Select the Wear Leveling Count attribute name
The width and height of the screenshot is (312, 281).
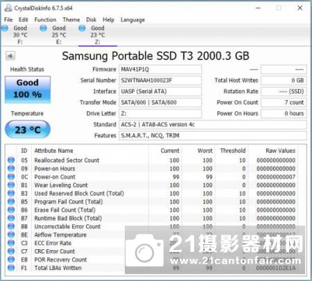pos(61,185)
